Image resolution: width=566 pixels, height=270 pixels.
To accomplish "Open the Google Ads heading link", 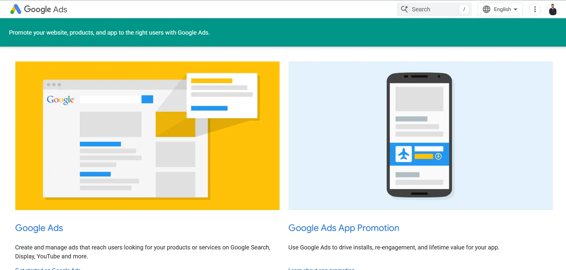I will [39, 228].
